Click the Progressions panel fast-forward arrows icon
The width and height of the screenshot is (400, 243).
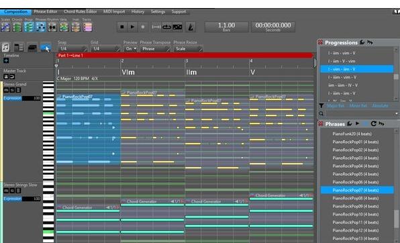tap(370, 42)
